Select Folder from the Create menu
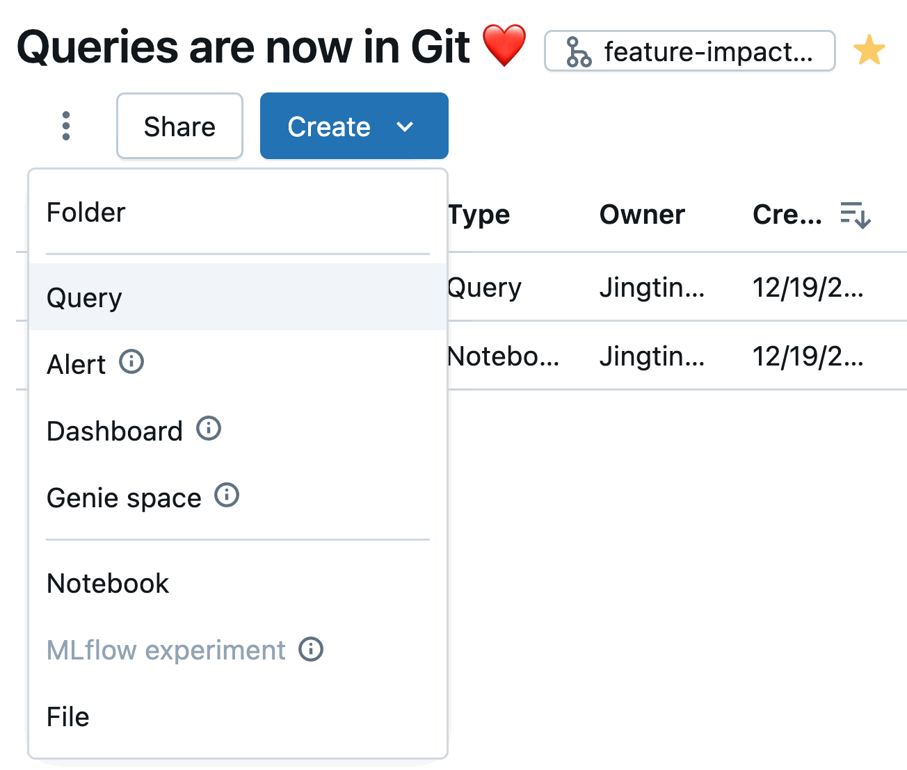 point(86,213)
